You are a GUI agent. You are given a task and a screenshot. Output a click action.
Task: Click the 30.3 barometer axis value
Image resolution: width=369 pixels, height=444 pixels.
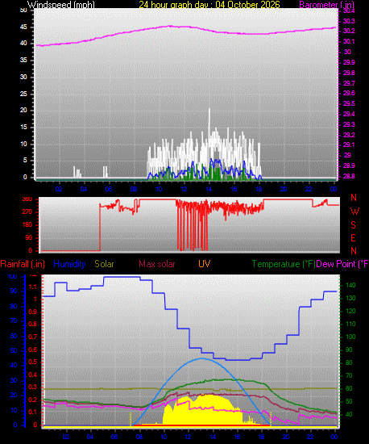(349, 21)
